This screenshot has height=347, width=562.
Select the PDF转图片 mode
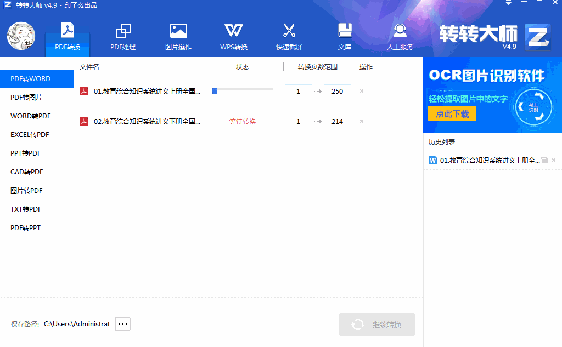tap(37, 98)
